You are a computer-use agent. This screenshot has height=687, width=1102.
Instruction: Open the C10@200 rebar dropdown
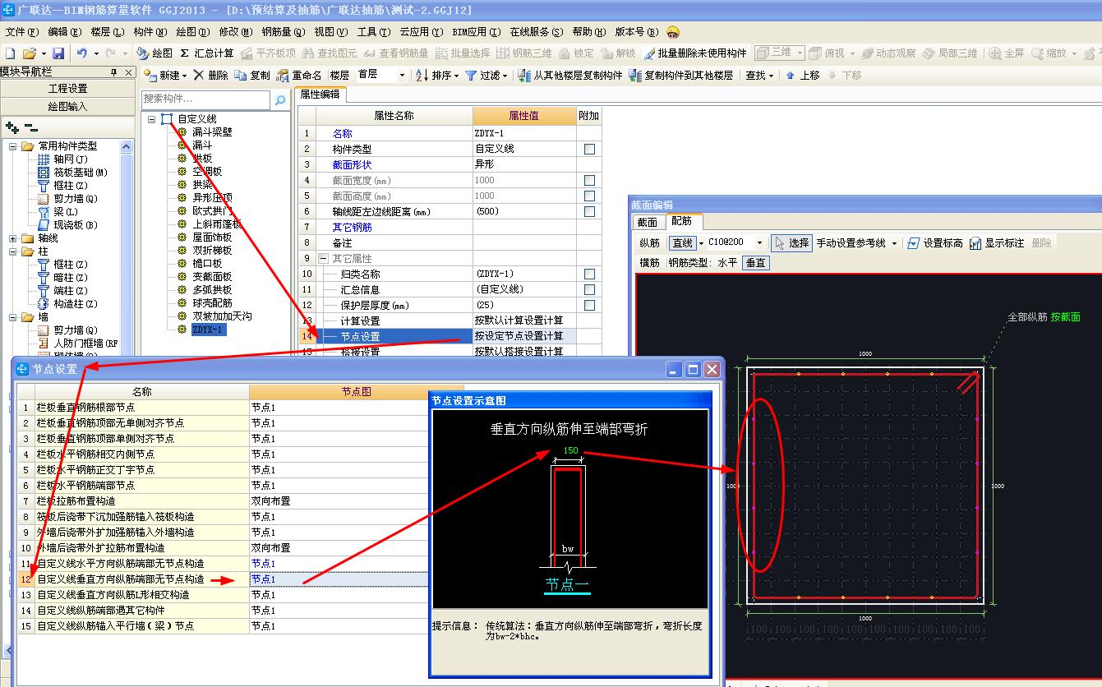760,243
